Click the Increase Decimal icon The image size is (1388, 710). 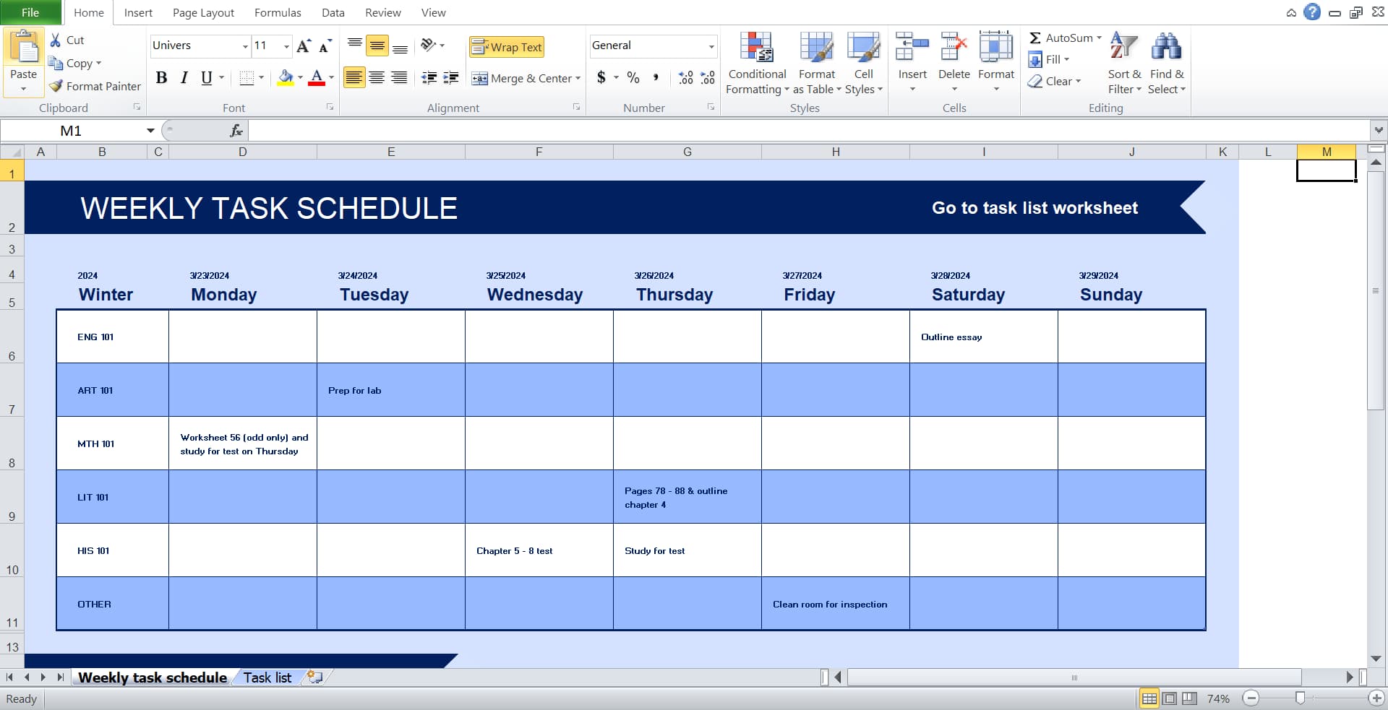685,78
